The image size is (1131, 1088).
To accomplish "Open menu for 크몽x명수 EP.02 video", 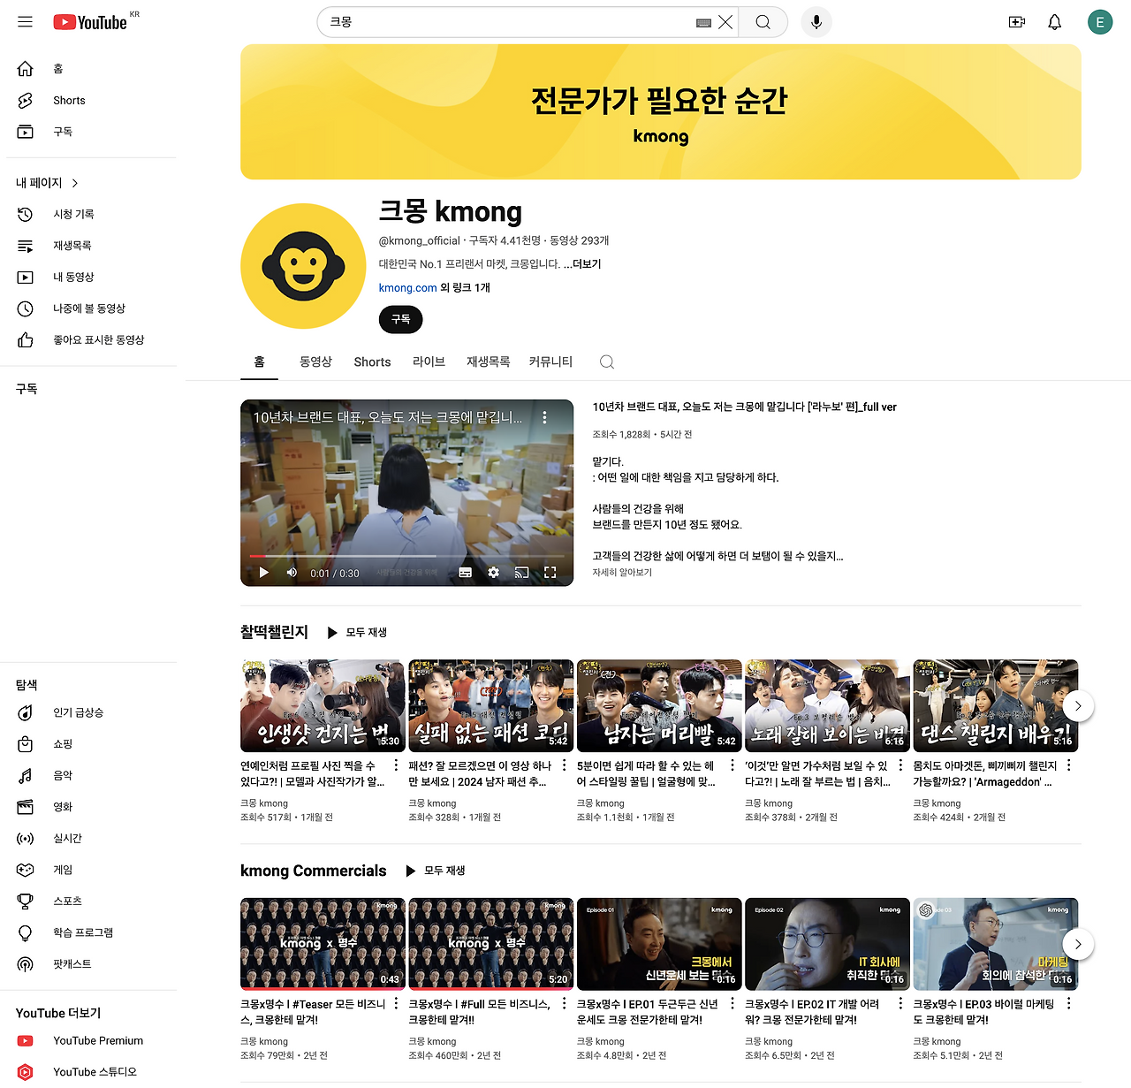I will (900, 1004).
